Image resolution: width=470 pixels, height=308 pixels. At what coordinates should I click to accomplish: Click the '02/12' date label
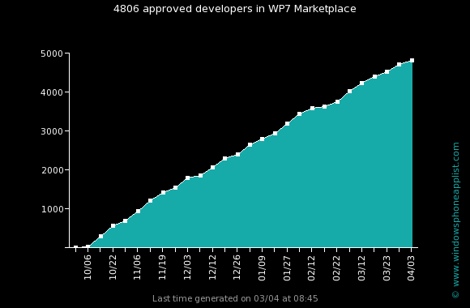(x=312, y=267)
